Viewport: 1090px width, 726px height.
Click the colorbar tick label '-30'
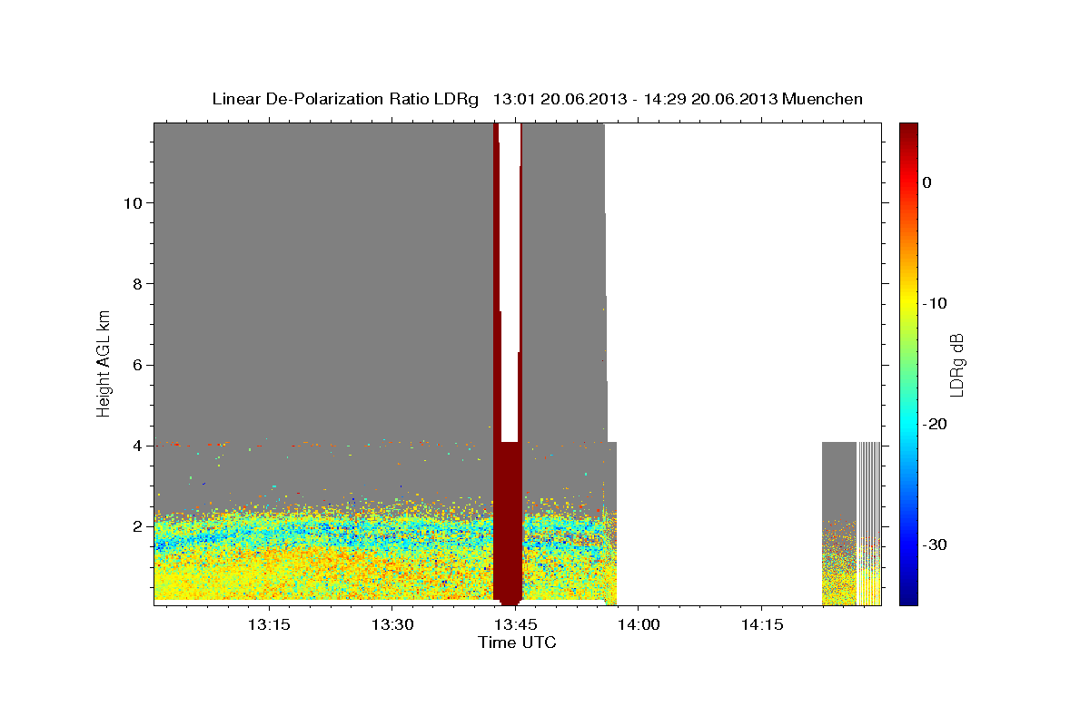click(x=936, y=544)
